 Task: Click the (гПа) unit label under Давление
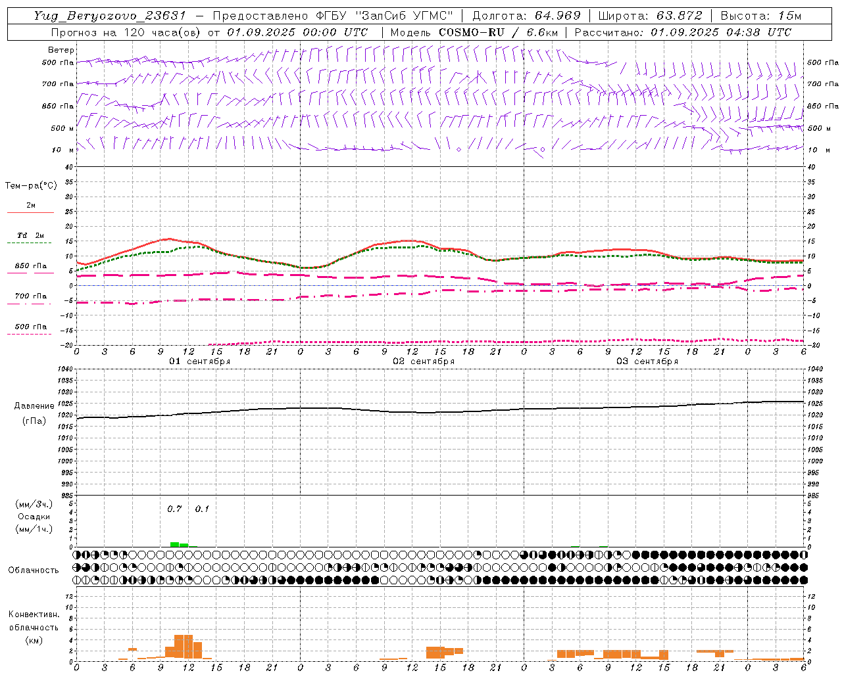point(34,421)
